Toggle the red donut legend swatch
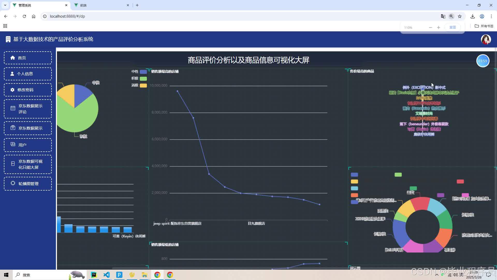 460,181
